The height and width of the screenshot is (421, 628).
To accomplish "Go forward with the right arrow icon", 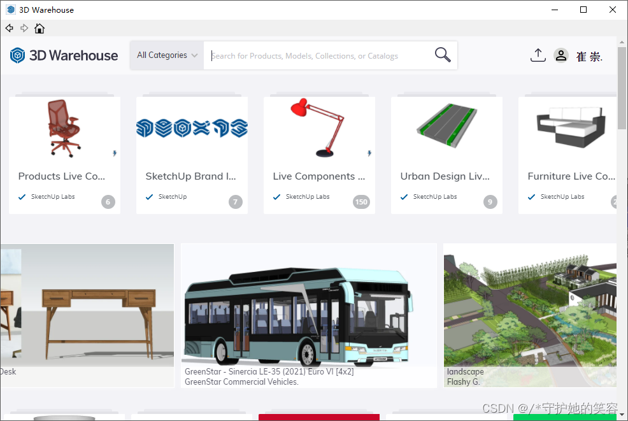I will pyautogui.click(x=24, y=28).
